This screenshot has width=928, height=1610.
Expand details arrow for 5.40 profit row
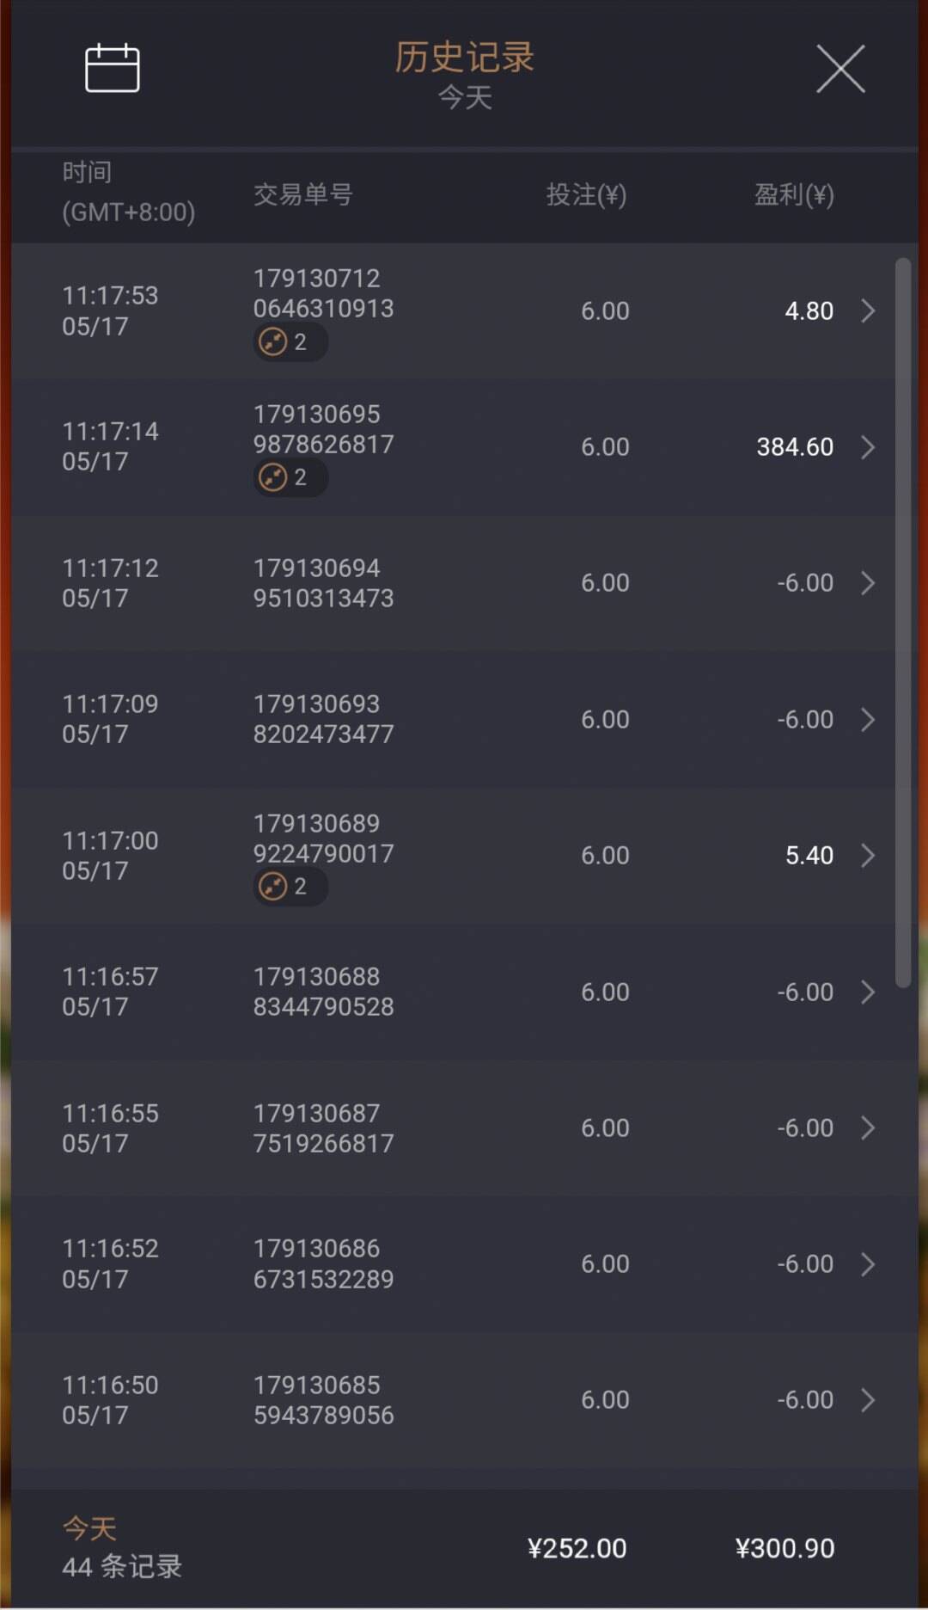(869, 856)
